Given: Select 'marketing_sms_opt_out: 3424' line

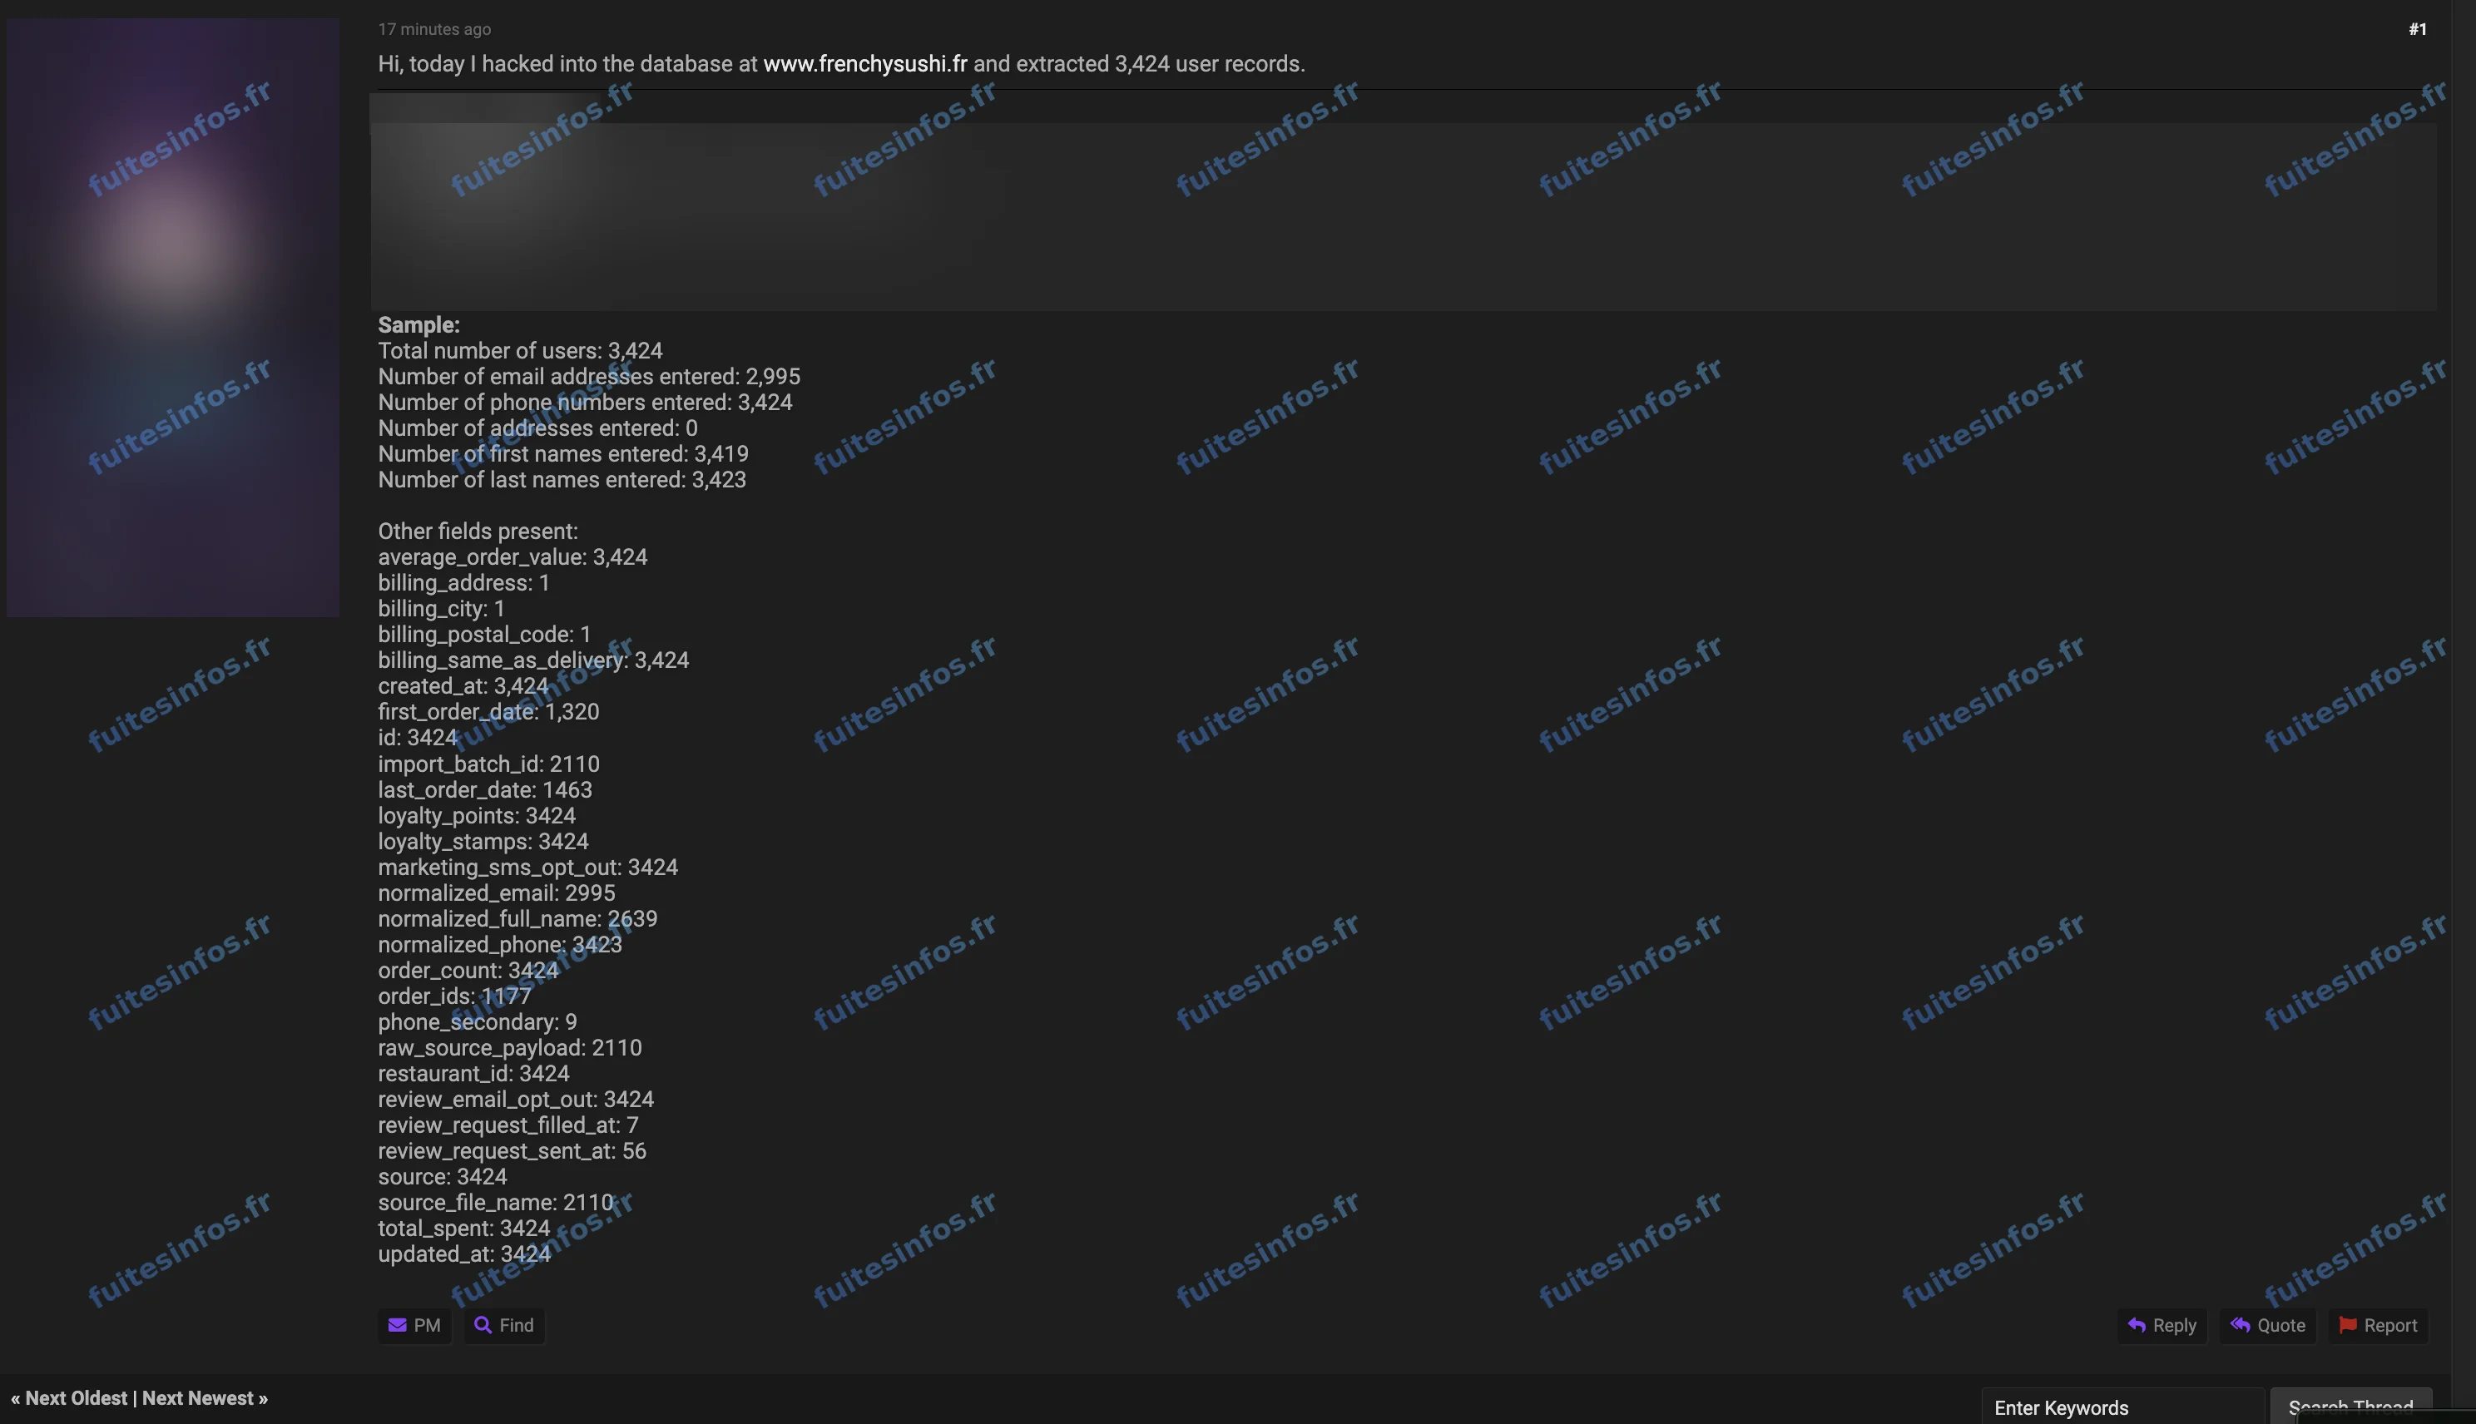Looking at the screenshot, I should 528,867.
